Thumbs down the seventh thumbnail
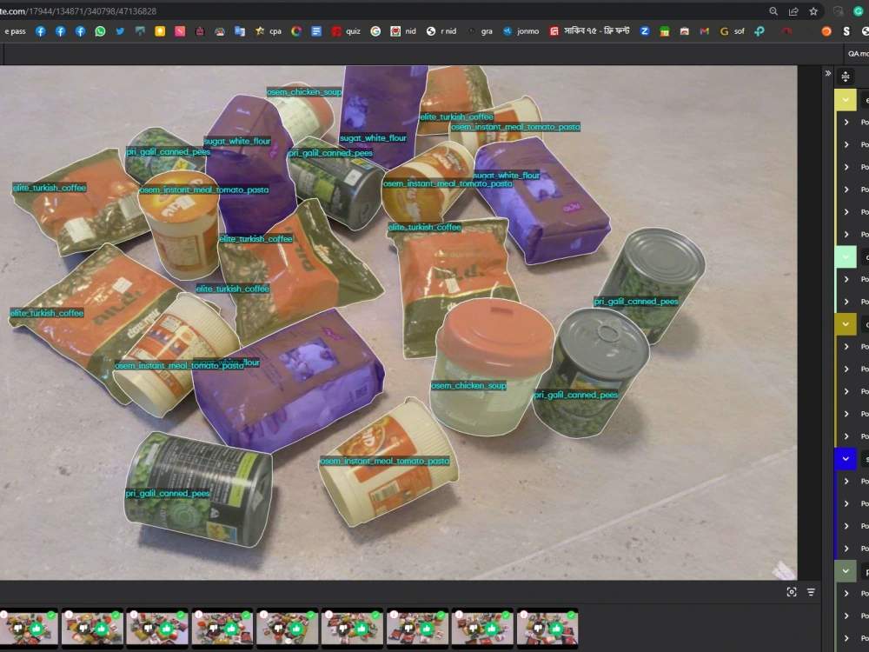The image size is (869, 652). (x=408, y=629)
